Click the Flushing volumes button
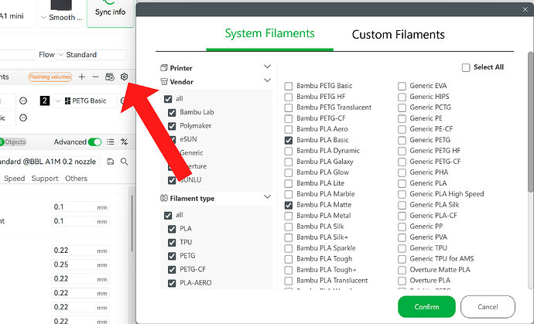The width and height of the screenshot is (534, 324). [x=50, y=77]
